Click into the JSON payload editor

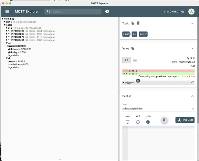(x=162, y=143)
